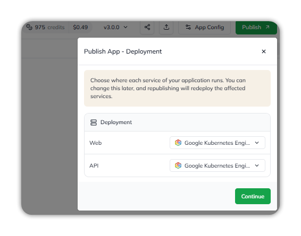This screenshot has width=301, height=236.
Task: Open the API deployment target dropdown
Action: point(218,165)
